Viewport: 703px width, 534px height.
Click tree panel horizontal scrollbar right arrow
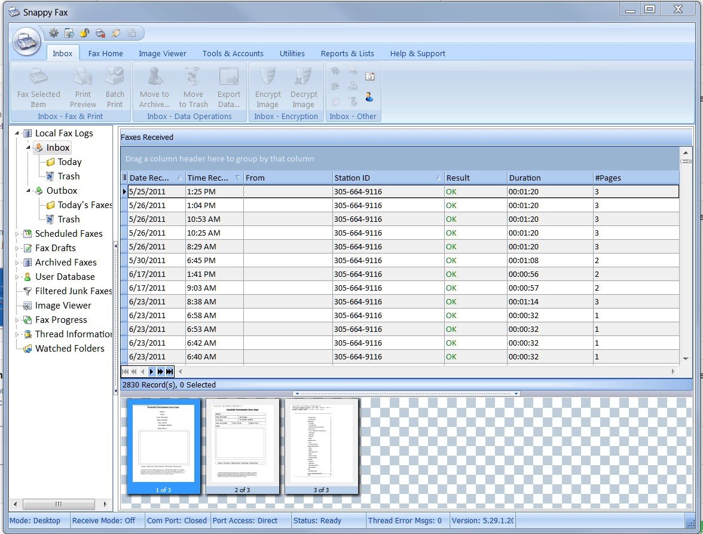pyautogui.click(x=105, y=504)
